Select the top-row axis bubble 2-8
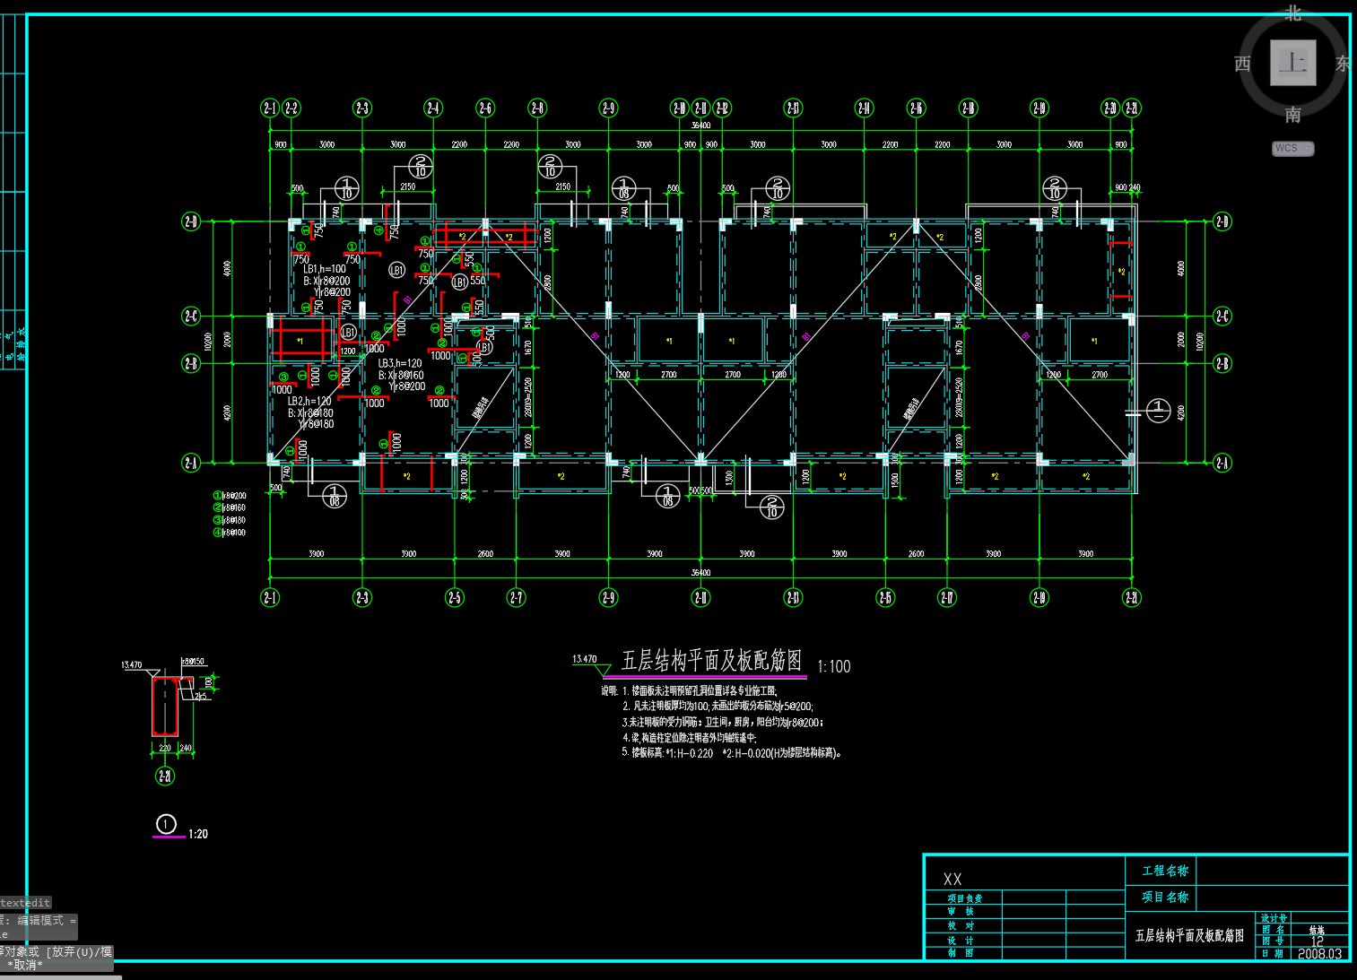 537,108
